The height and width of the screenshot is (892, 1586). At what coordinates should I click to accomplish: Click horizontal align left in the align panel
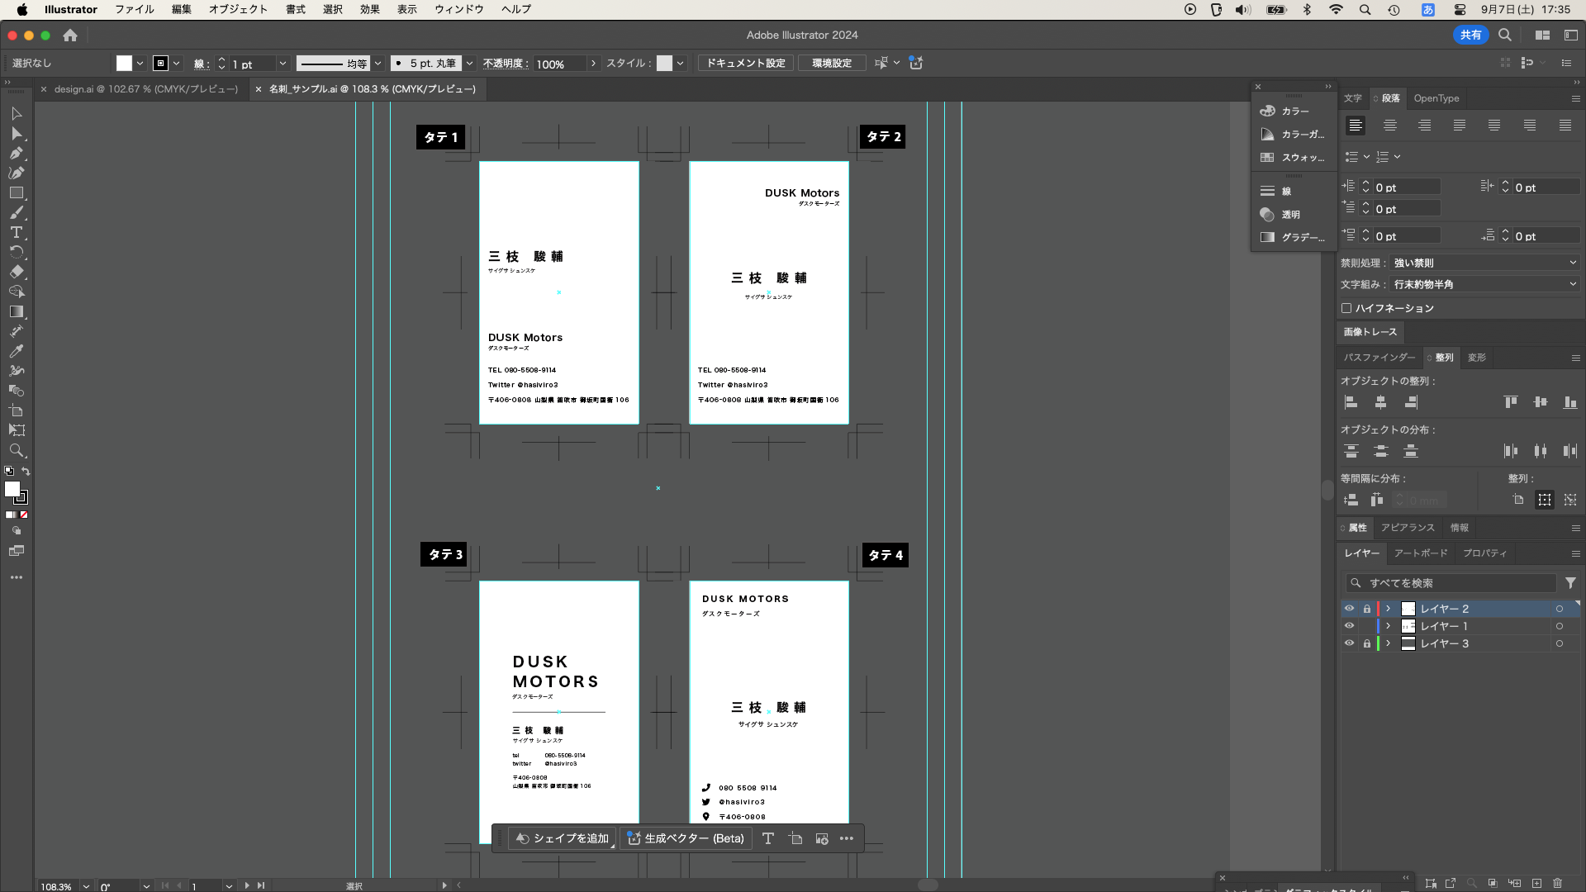1351,402
